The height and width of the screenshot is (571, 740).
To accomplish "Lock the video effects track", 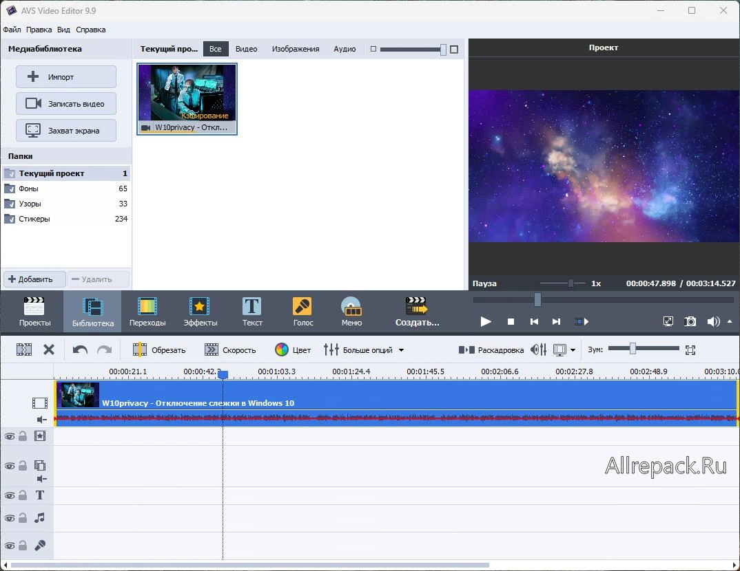I will point(23,435).
